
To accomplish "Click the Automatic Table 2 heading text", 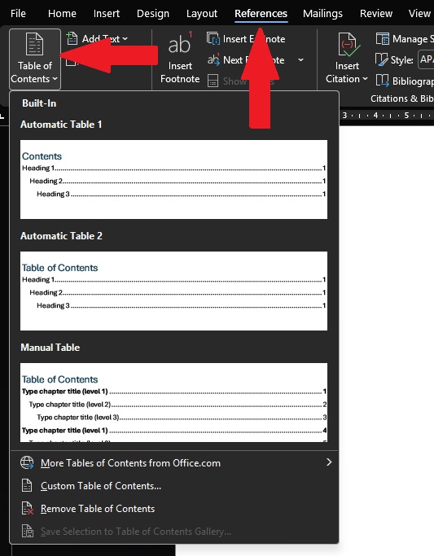I will click(x=61, y=236).
